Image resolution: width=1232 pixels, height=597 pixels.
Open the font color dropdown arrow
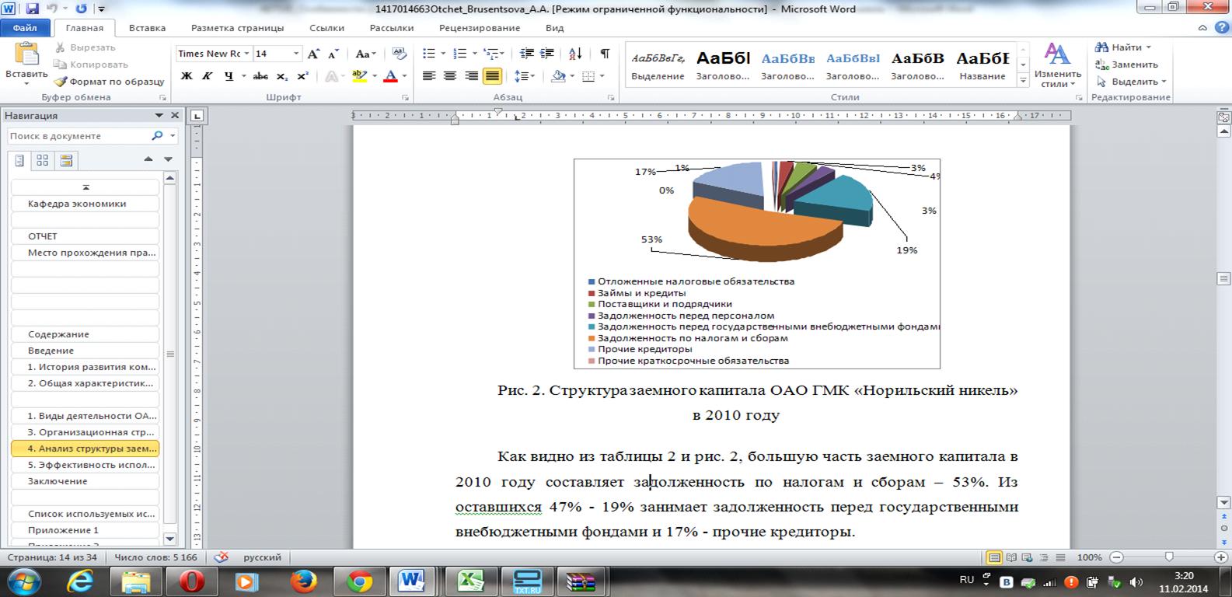click(x=405, y=76)
